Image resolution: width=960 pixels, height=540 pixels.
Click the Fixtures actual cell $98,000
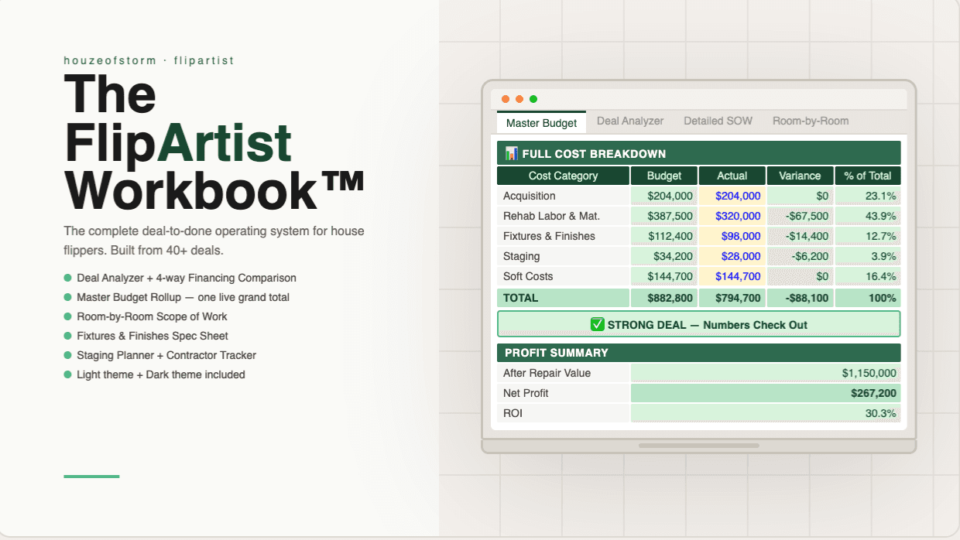[x=732, y=236]
